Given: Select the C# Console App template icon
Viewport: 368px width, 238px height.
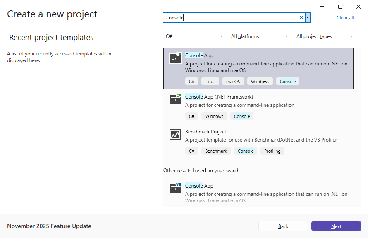Looking at the screenshot, I should [x=175, y=58].
